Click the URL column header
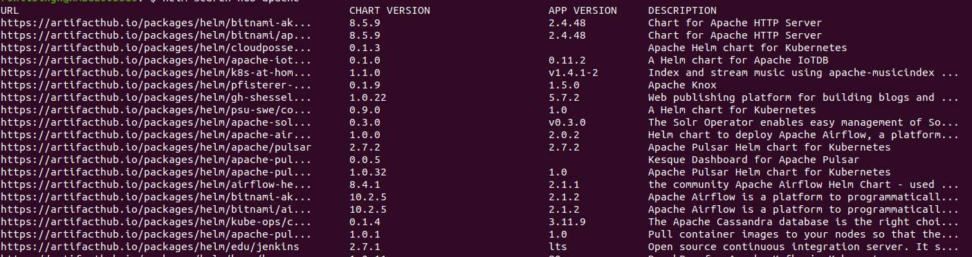972x257 pixels. coord(10,10)
